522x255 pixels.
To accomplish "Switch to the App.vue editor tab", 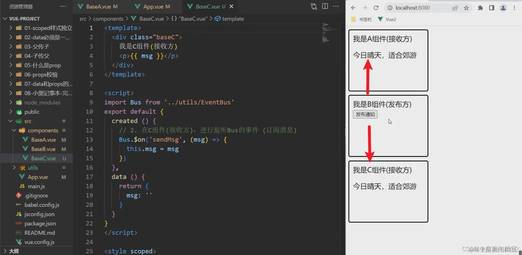I will pos(153,6).
